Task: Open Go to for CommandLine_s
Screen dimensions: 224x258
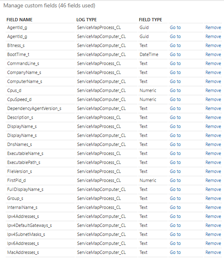Action: tap(175, 63)
